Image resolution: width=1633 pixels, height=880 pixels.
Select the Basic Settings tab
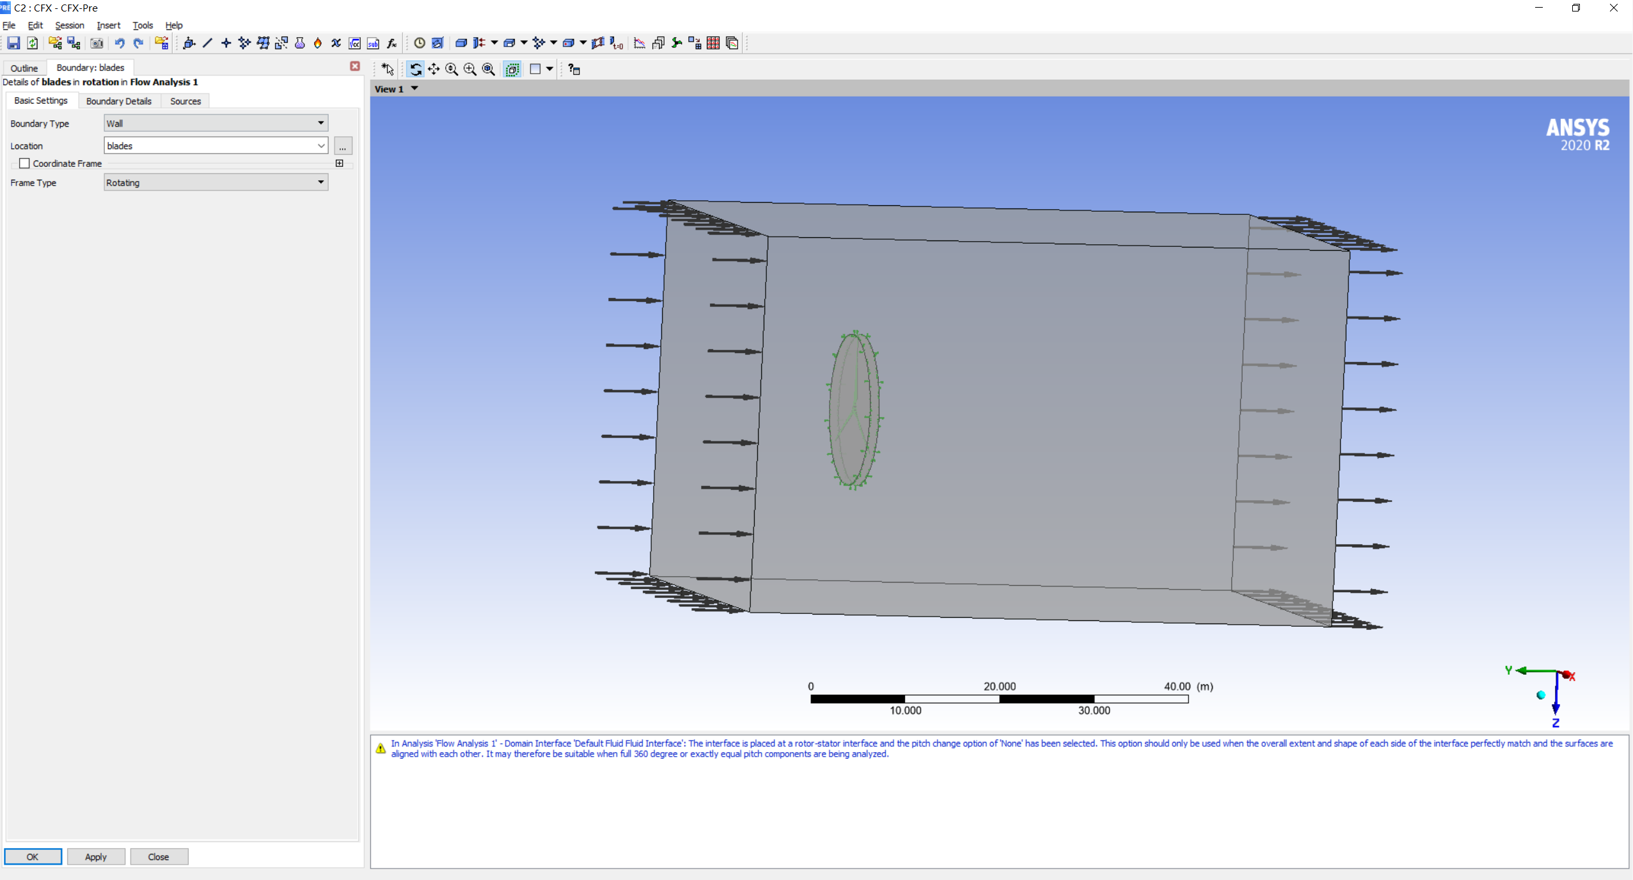pyautogui.click(x=41, y=100)
